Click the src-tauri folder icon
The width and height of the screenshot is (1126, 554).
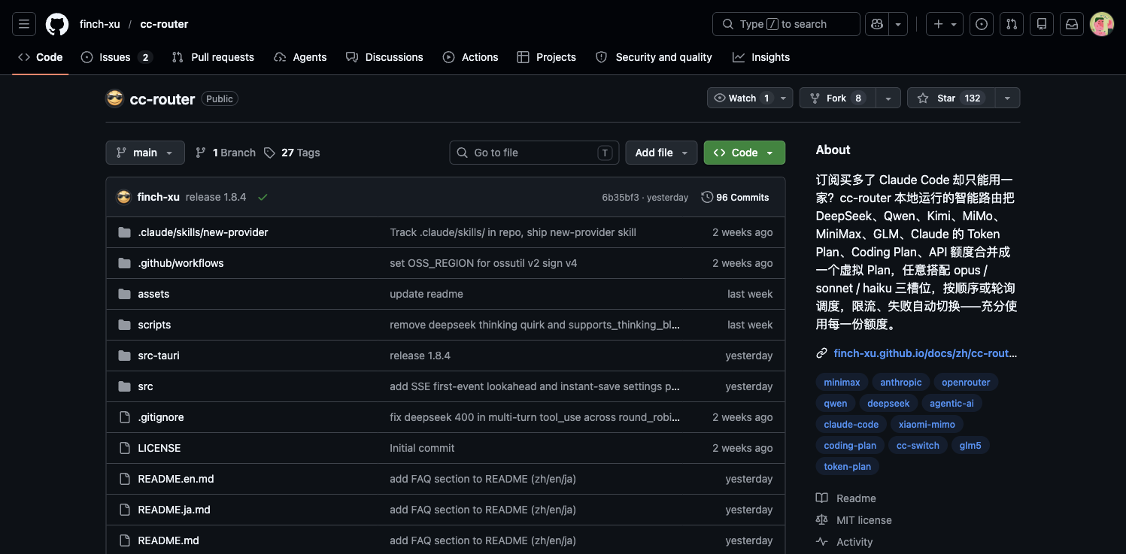point(124,356)
